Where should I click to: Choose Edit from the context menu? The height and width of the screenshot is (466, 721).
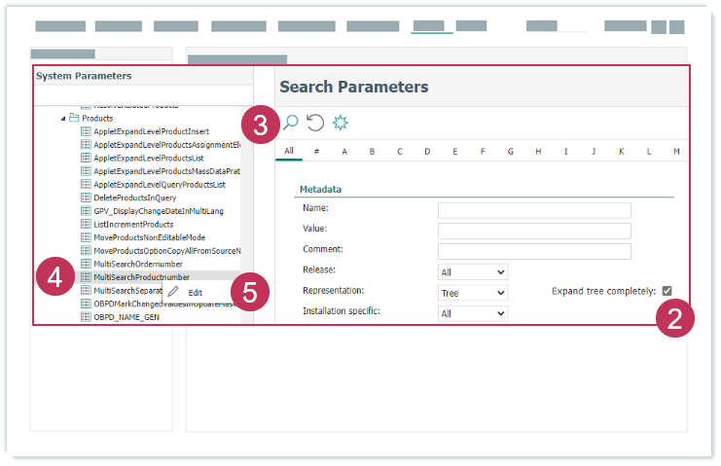click(x=196, y=292)
